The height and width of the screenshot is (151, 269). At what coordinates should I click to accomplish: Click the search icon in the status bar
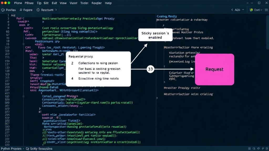pos(254,149)
